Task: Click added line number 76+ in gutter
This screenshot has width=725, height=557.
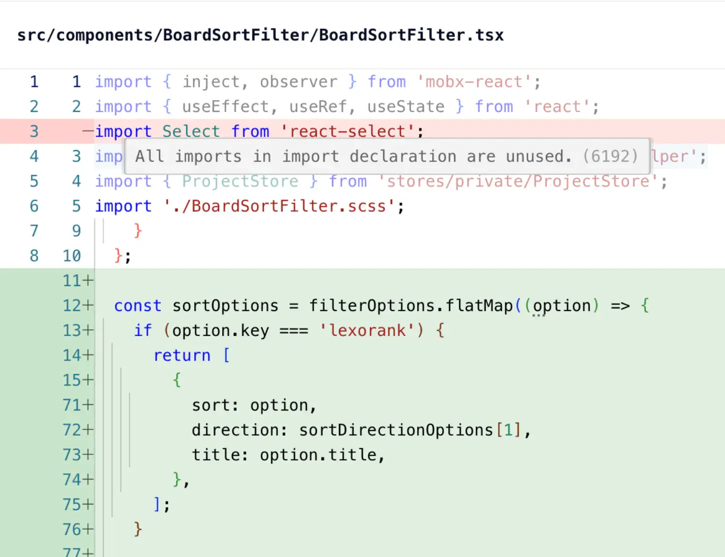Action: 78,529
